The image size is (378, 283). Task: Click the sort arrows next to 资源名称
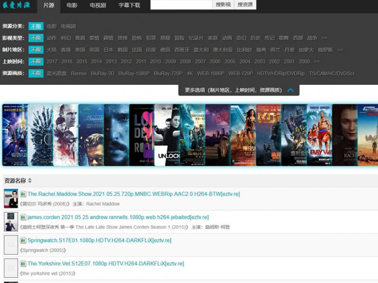[x=30, y=180]
